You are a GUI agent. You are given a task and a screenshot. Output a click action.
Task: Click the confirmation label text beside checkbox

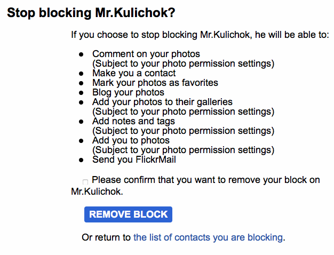click(195, 186)
